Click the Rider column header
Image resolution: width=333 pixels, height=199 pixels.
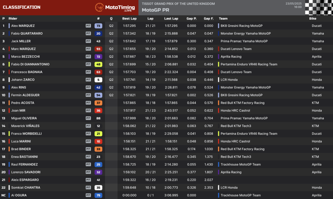coord(13,19)
